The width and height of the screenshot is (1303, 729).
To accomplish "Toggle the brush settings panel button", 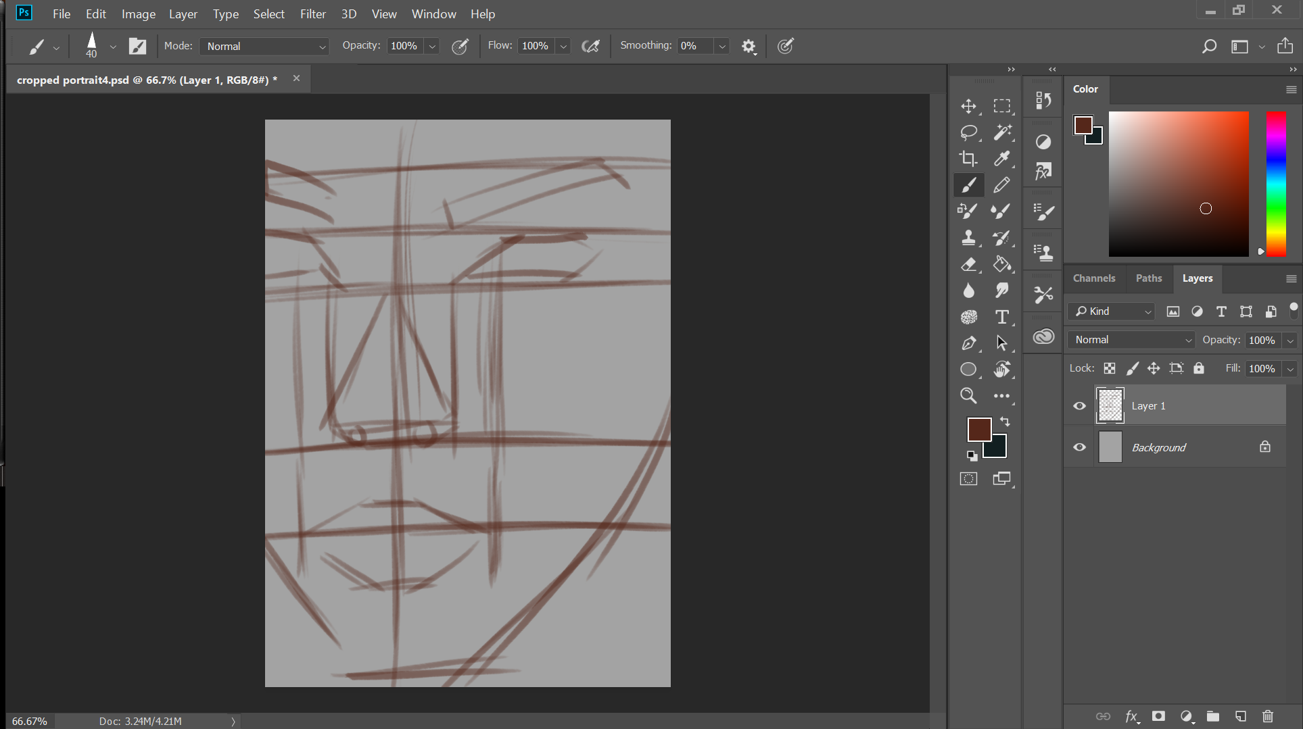I will (x=137, y=46).
